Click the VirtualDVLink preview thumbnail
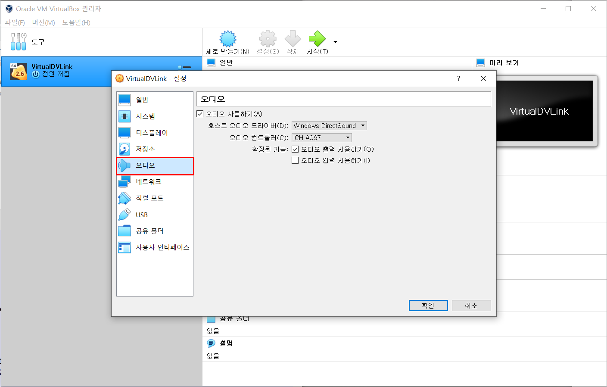The height and width of the screenshot is (387, 607). 545,111
